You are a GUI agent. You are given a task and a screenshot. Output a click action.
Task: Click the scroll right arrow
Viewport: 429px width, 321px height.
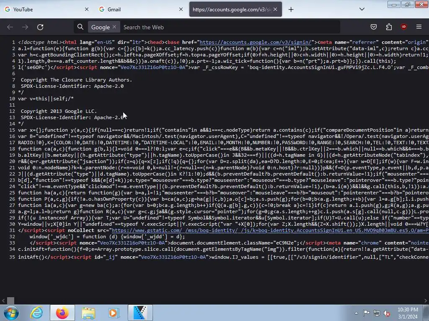[426, 301]
